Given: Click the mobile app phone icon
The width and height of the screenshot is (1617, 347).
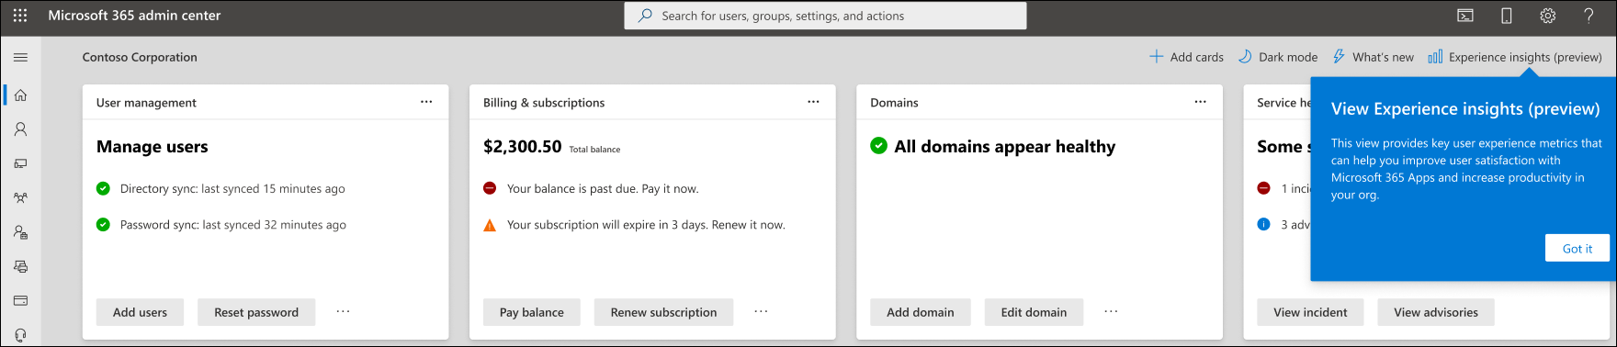Looking at the screenshot, I should [1507, 16].
